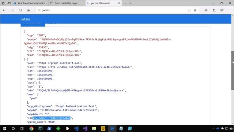This screenshot has width=234, height=132.
Task: Add notes to this page
Action: tap(214, 10)
